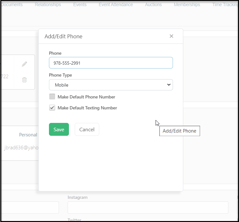Click the Instagram text field

click(x=148, y=208)
